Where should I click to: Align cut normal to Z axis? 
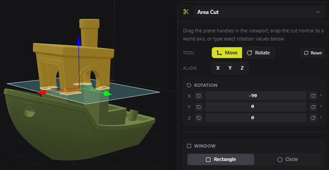point(242,68)
